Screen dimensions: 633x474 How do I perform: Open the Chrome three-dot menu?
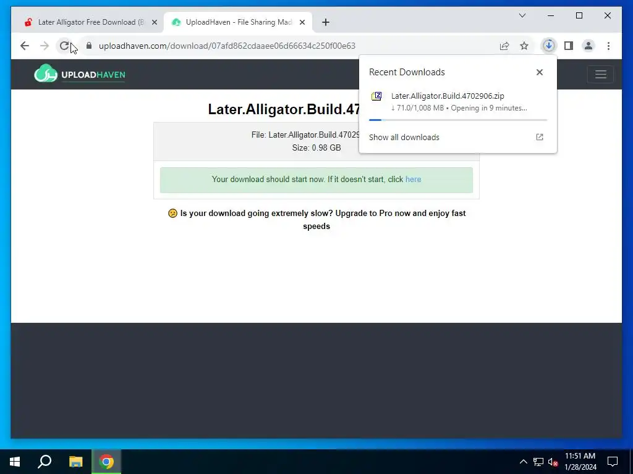[x=608, y=46]
